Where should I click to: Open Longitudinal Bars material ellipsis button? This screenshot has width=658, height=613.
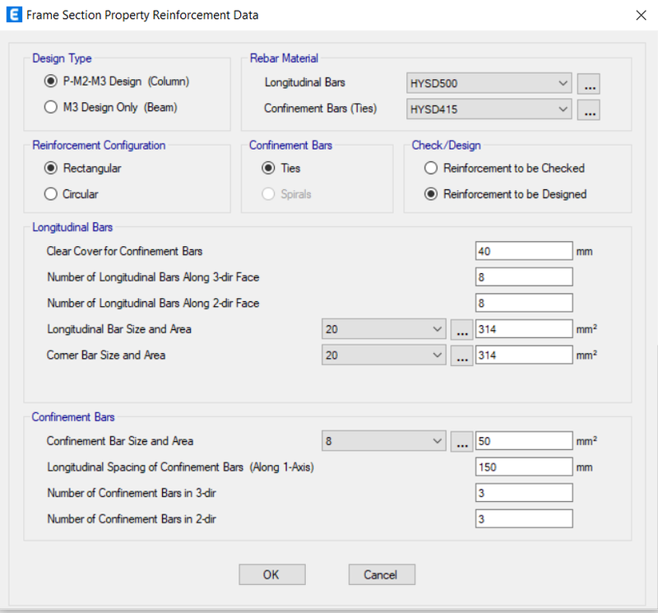(x=588, y=84)
